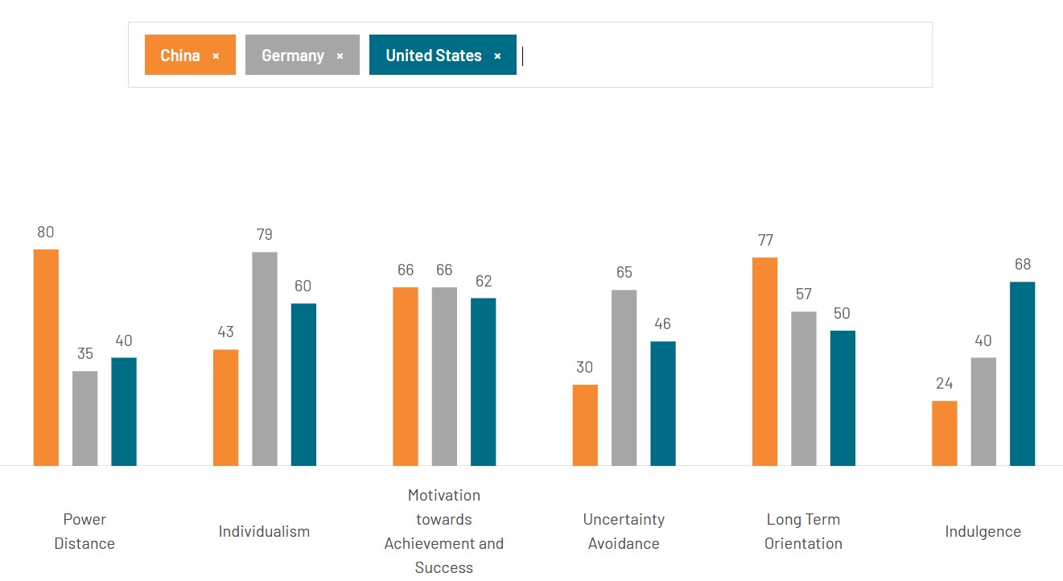Click the Power Distance category label
Viewport: 1063px width, 581px height.
[x=84, y=531]
